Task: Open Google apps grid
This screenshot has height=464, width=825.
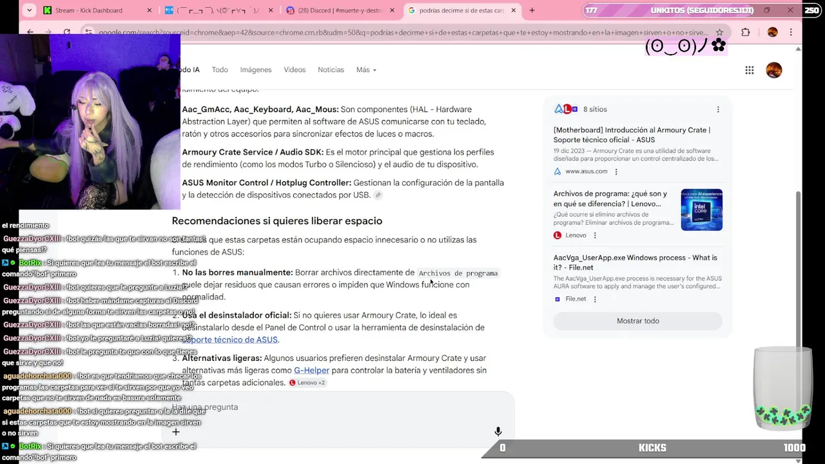Action: (749, 70)
